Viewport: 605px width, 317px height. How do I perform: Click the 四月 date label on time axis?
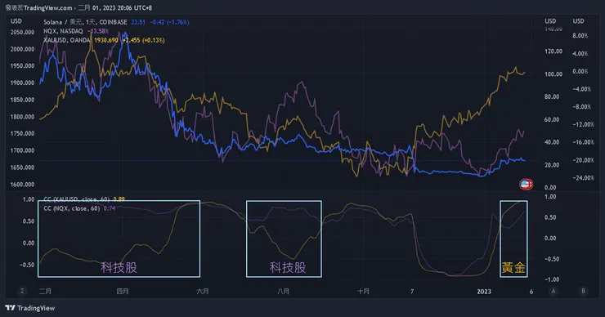point(123,291)
